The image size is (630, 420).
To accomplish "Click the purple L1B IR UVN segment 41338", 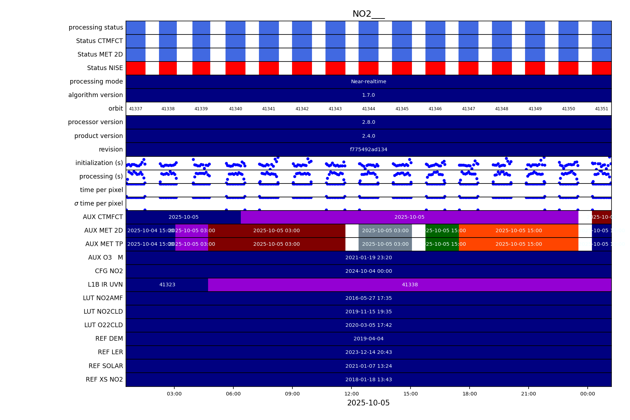I will pyautogui.click(x=409, y=285).
